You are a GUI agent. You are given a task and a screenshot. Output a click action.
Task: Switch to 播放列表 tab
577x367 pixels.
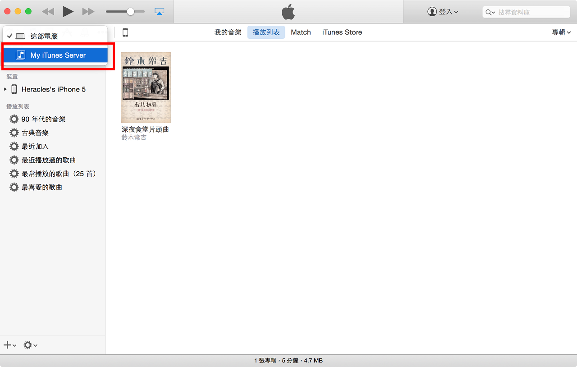[266, 32]
